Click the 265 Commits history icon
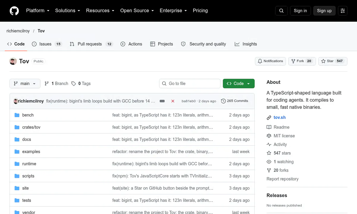 (x=223, y=101)
